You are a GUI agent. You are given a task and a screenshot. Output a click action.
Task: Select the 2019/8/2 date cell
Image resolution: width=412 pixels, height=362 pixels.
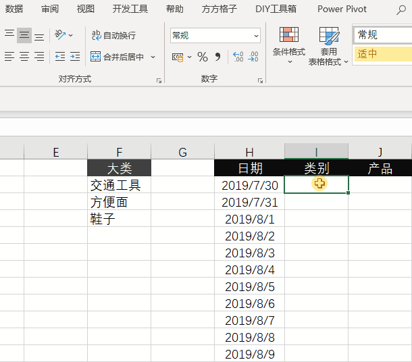[x=249, y=235]
